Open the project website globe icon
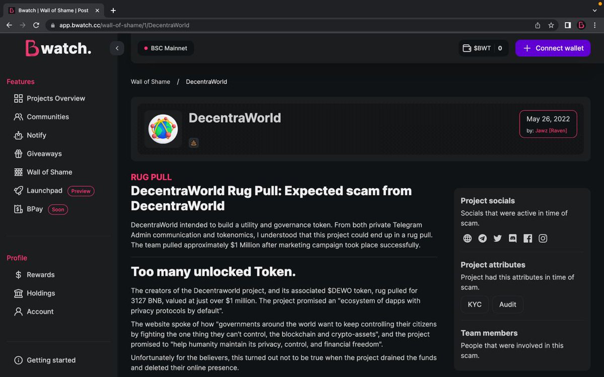Viewport: 604px width, 377px height. tap(468, 238)
